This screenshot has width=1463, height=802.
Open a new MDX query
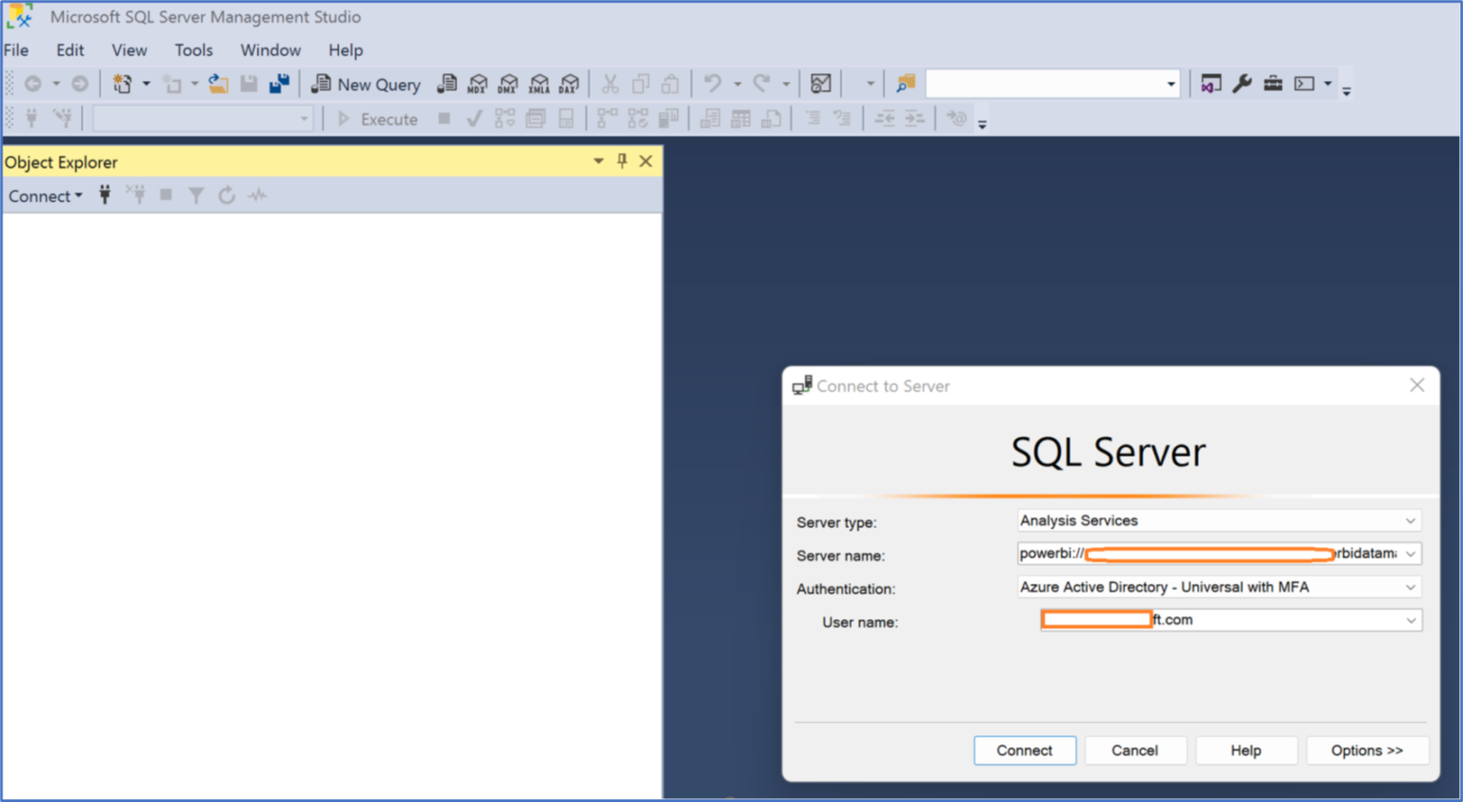[x=477, y=85]
